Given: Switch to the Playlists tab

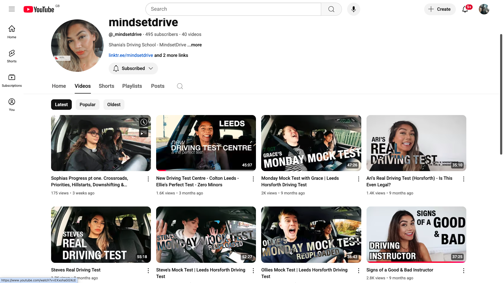Looking at the screenshot, I should (x=132, y=86).
